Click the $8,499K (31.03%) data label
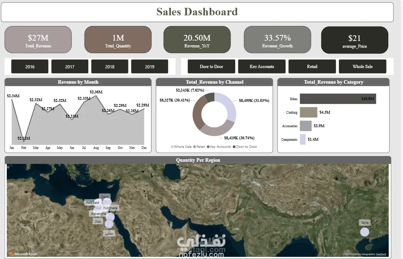The image size is (403, 259). click(x=254, y=100)
